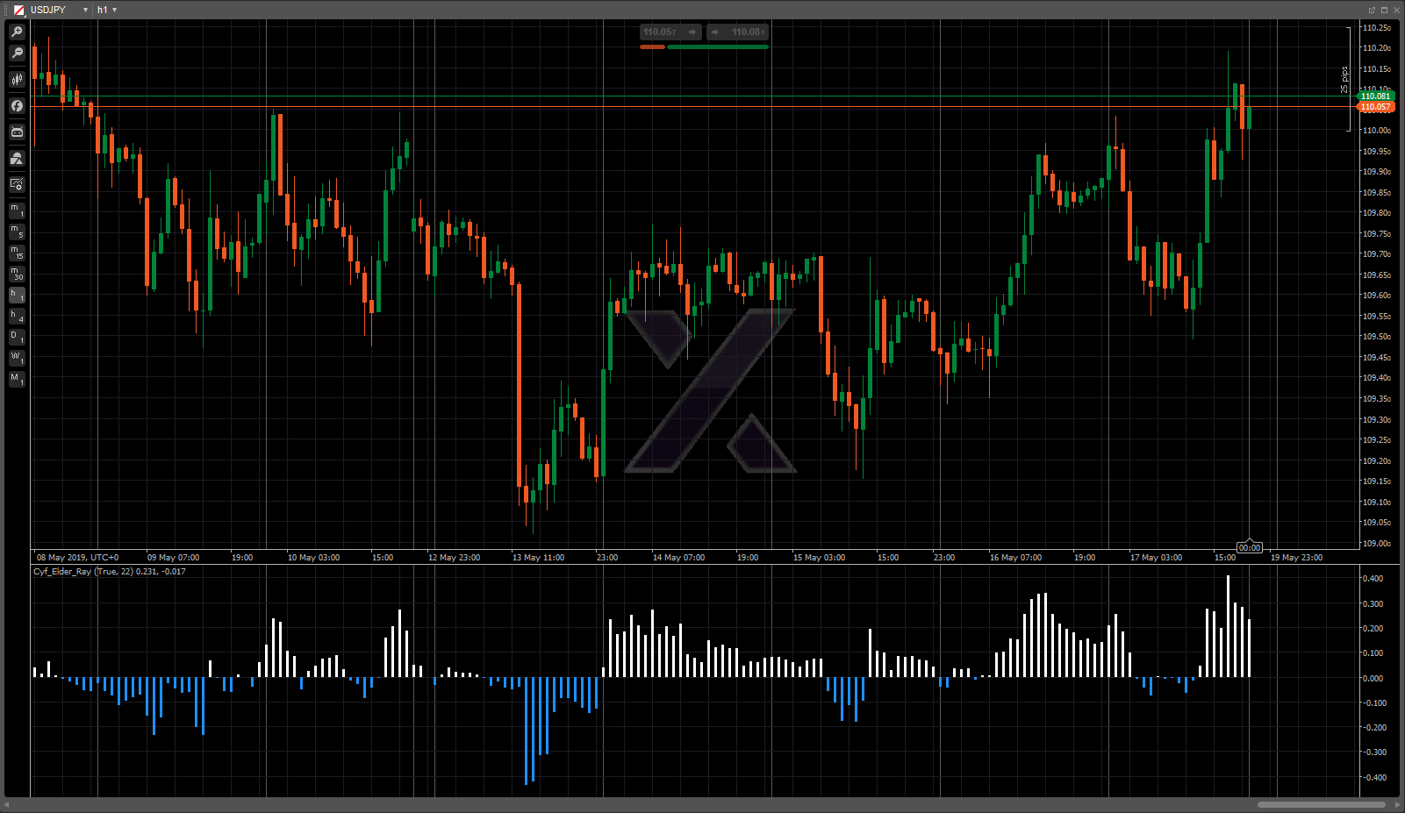The height and width of the screenshot is (813, 1405).
Task: Open the h1 timeframe dropdown in title bar
Action: coord(114,10)
